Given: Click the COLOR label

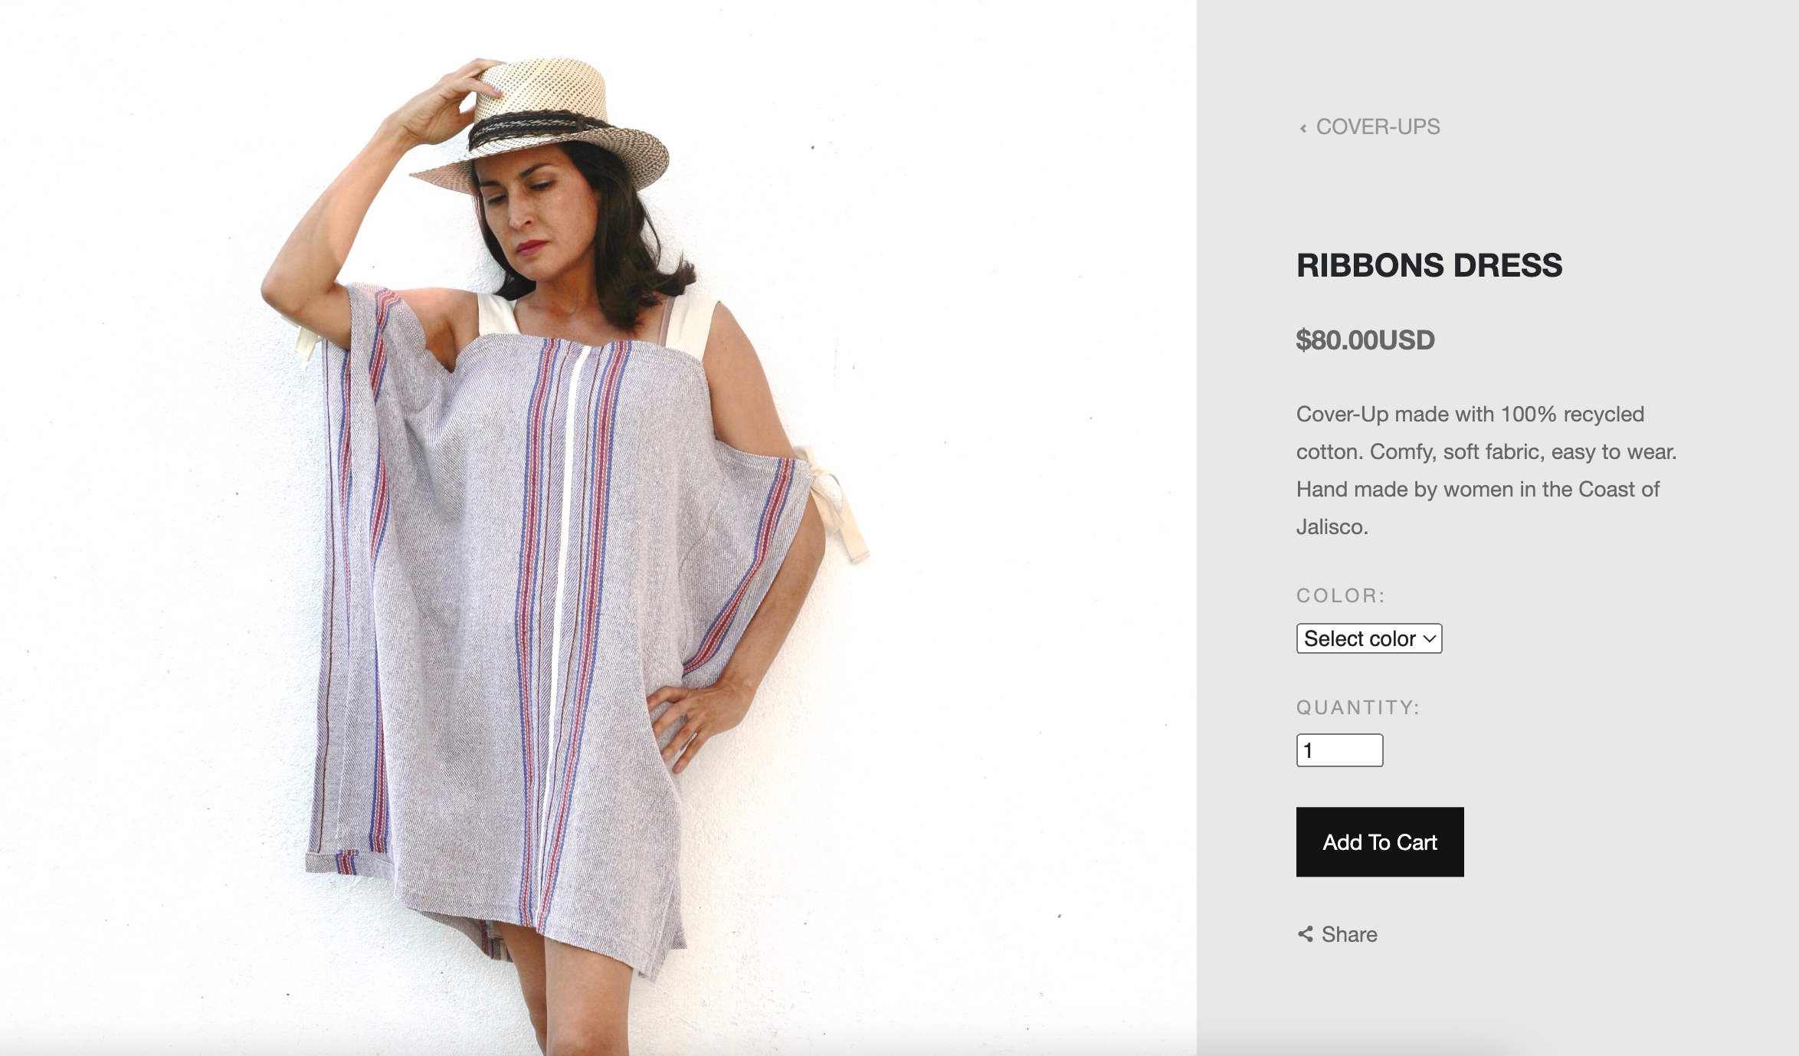Looking at the screenshot, I should coord(1340,595).
